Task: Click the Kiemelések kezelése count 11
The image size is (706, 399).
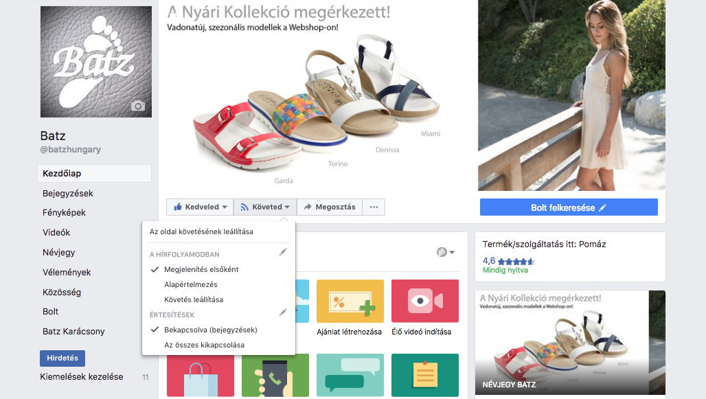Action: [146, 378]
